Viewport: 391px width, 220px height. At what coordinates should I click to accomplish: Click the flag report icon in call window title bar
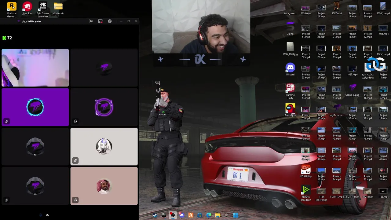(x=91, y=21)
